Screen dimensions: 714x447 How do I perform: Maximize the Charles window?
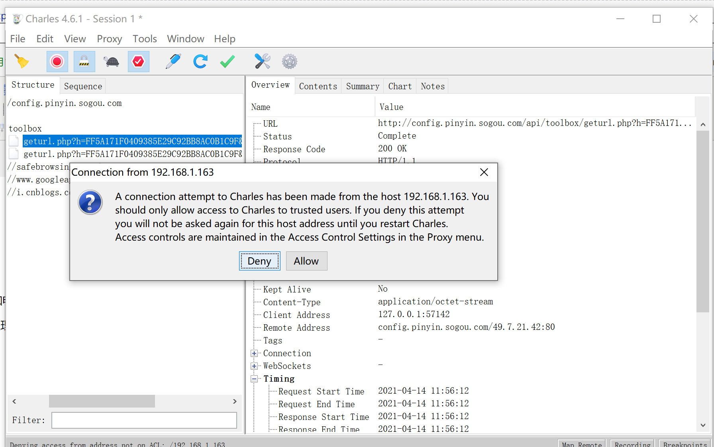point(657,19)
